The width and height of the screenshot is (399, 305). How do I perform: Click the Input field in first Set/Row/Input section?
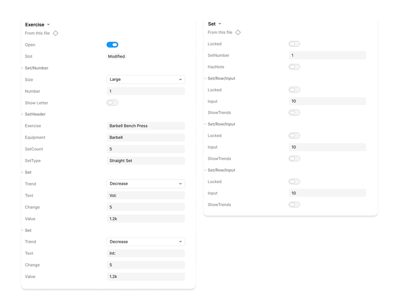(328, 101)
